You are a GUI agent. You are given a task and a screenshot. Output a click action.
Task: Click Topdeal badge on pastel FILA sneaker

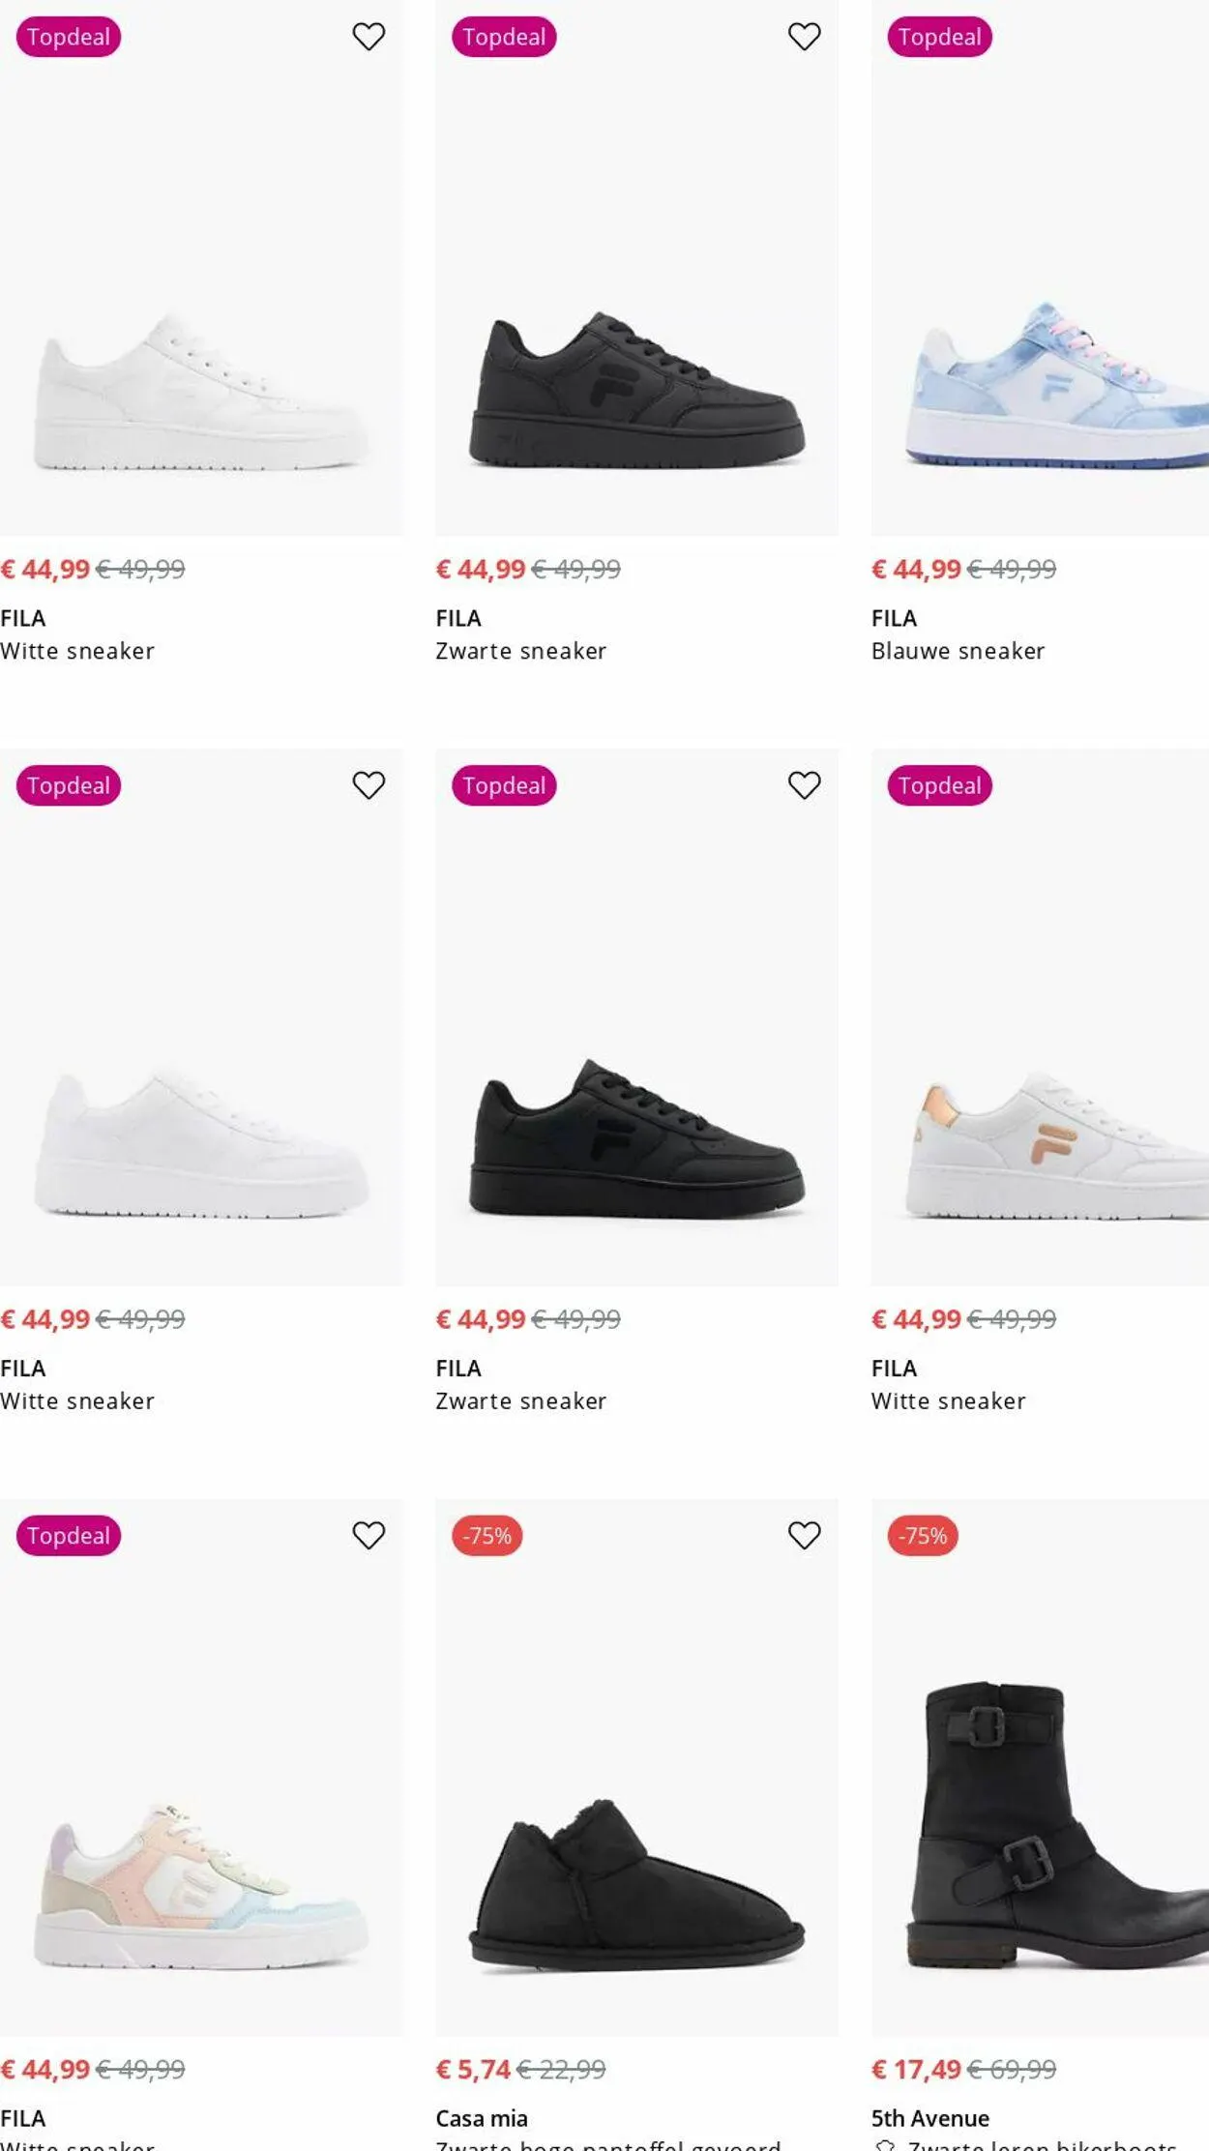[x=69, y=1536]
